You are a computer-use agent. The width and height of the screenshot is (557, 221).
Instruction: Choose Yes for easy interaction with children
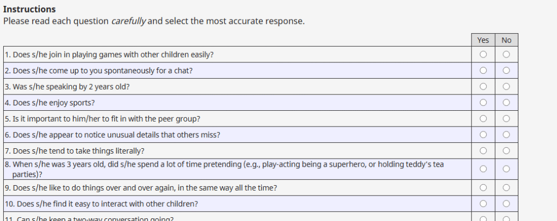coord(482,204)
